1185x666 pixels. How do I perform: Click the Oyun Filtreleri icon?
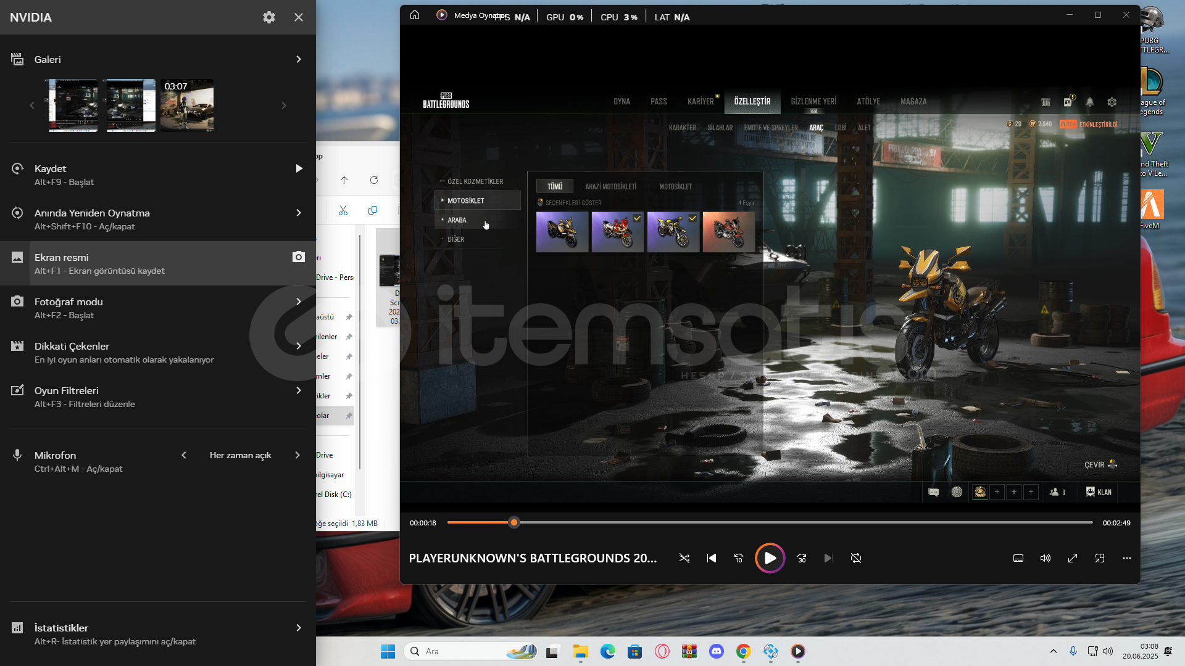17,390
